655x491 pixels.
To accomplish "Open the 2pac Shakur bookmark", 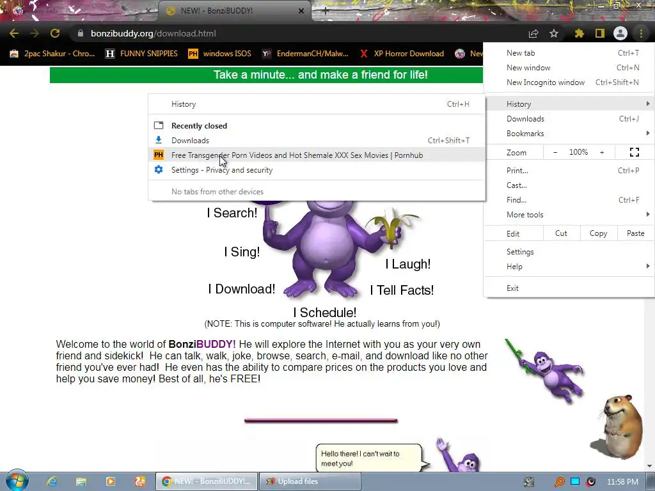I will (x=52, y=54).
